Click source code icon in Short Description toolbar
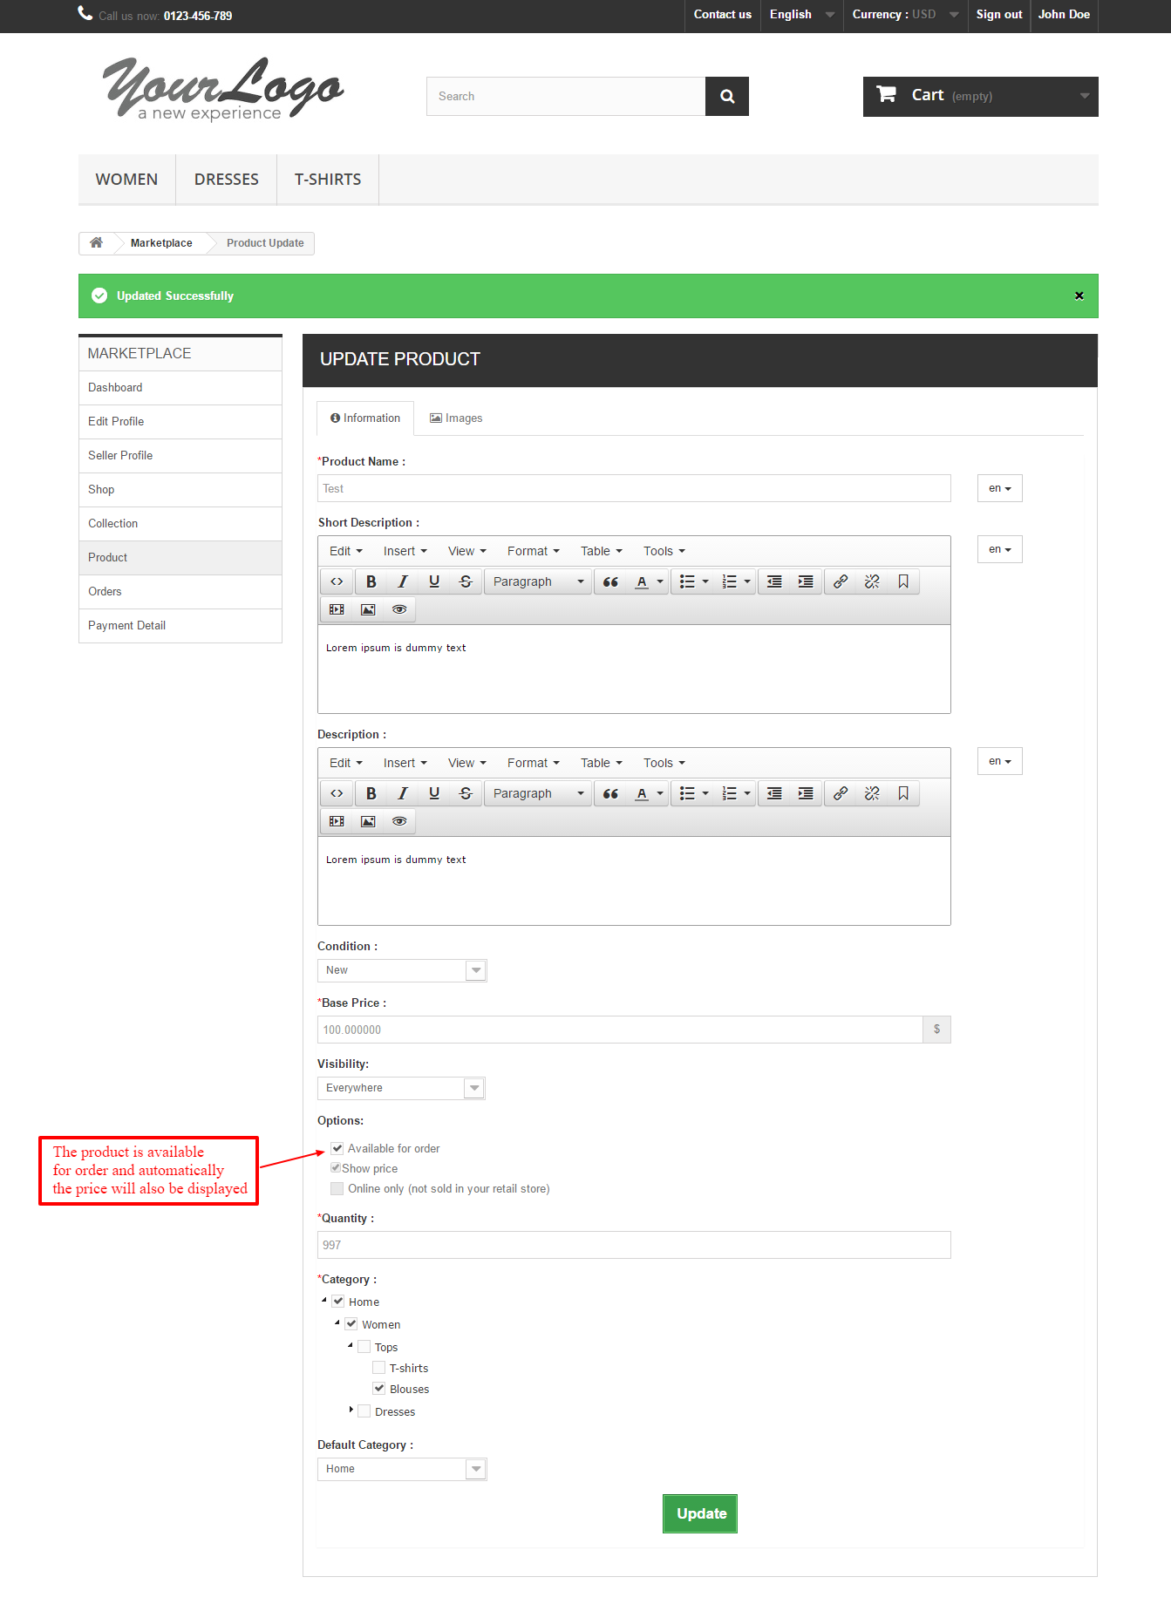This screenshot has width=1171, height=1618. pos(337,581)
